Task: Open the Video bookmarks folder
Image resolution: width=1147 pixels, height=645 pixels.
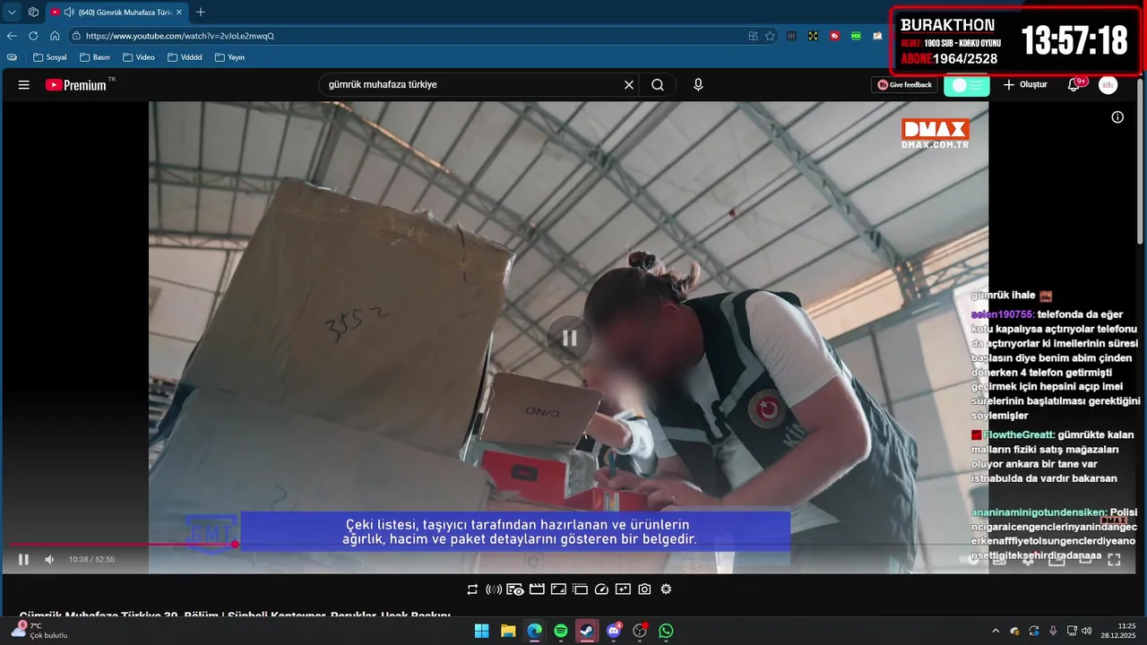Action: 139,57
